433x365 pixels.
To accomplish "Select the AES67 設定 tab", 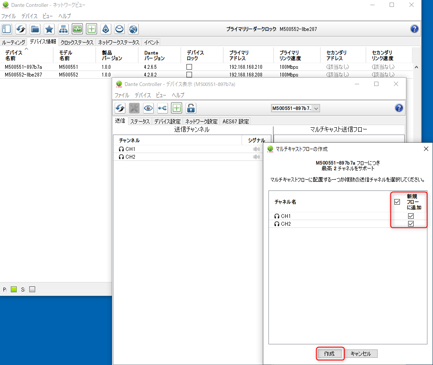I will (235, 121).
